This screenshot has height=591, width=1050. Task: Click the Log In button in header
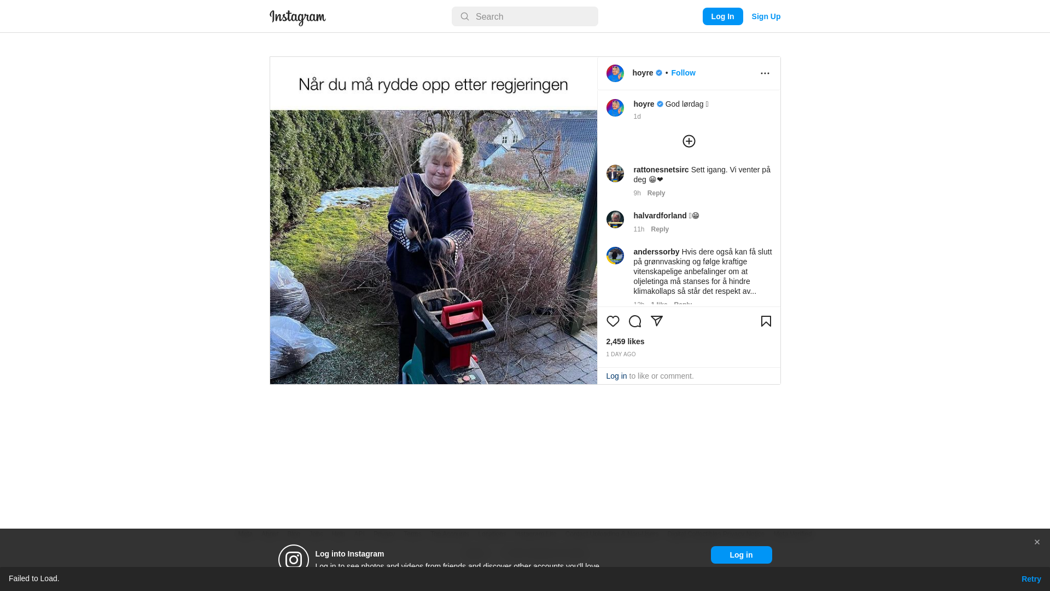(722, 16)
